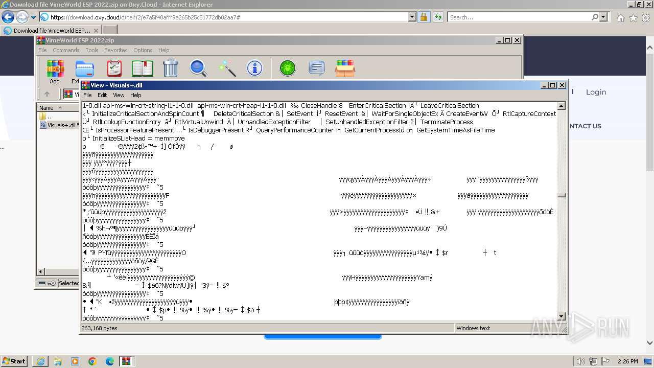Click the WinRAR taskbar button
The image size is (654, 368).
click(126, 361)
